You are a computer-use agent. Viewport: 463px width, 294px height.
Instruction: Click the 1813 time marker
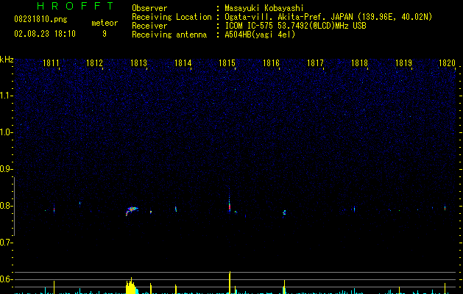139,63
